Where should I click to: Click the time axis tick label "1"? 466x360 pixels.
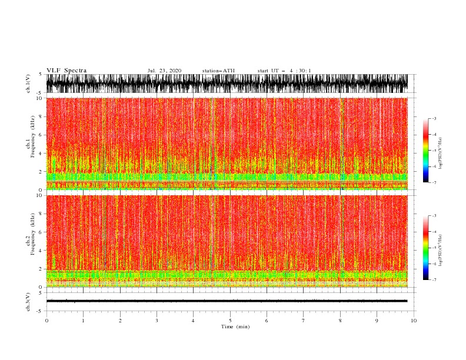tap(83, 321)
